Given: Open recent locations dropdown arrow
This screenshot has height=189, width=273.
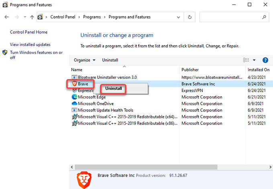Looking at the screenshot, I should [x=25, y=17].
